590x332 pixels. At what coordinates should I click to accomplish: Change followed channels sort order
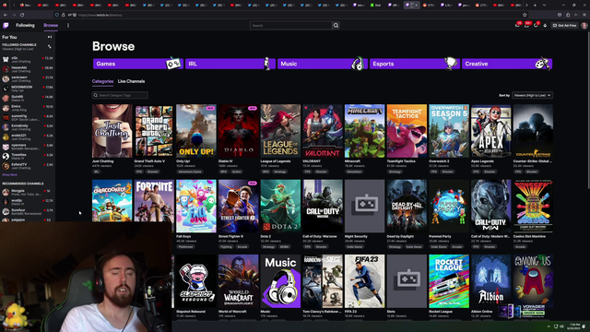pyautogui.click(x=49, y=46)
